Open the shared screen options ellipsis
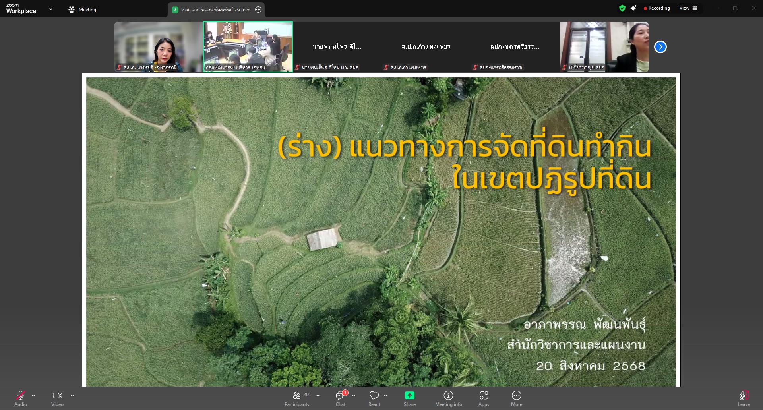The height and width of the screenshot is (410, 763). (258, 10)
